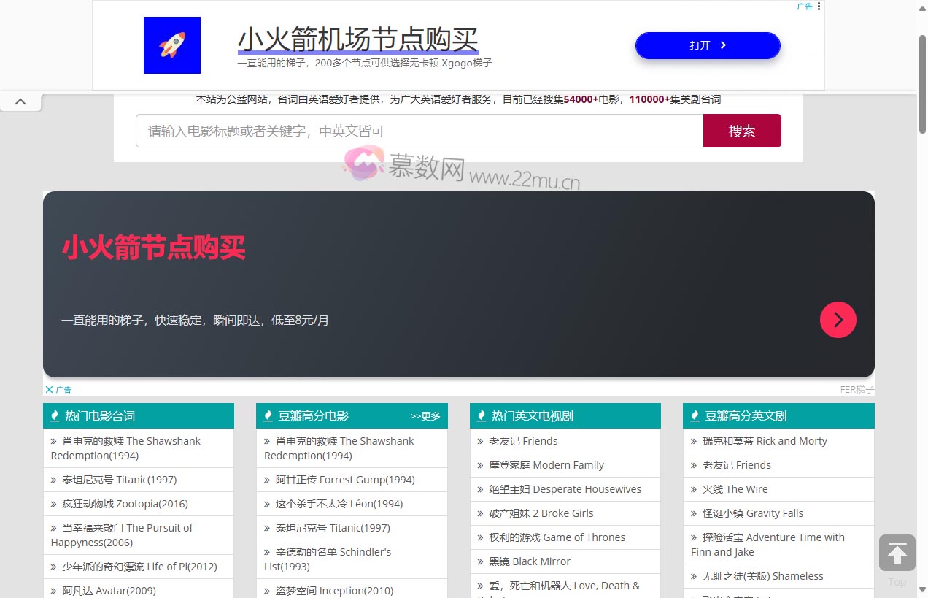Screen dimensions: 928x598
Task: Click the microphone icon on 豆瓣高分电影 header
Action: pos(268,415)
